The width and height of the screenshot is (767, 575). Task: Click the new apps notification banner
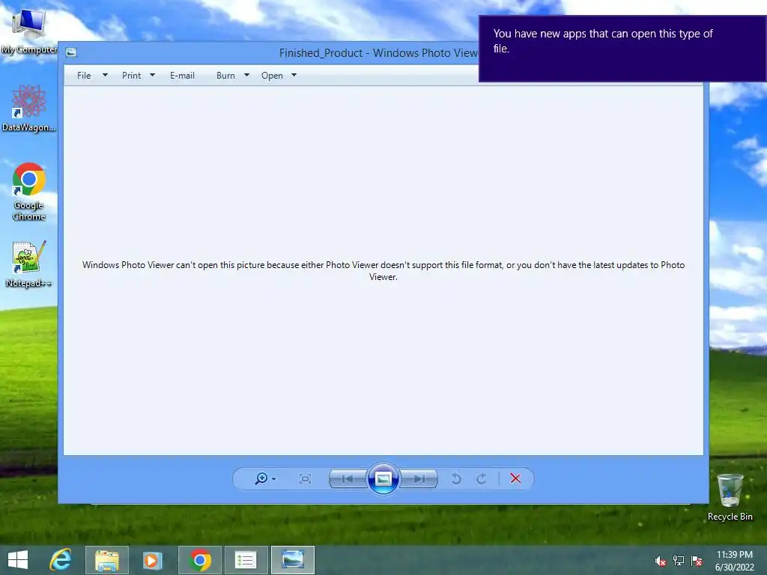pos(622,49)
